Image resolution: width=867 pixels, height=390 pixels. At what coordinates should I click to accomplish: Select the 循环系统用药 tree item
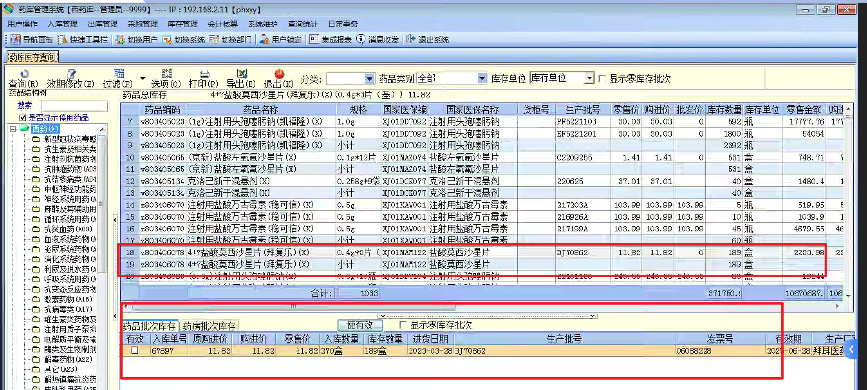(x=70, y=219)
